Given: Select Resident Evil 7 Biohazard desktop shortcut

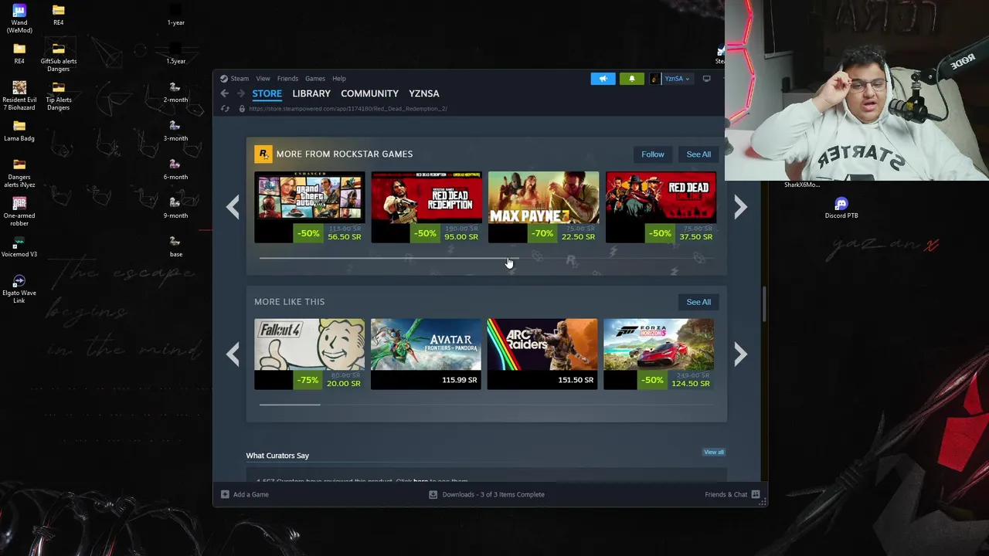Looking at the screenshot, I should pos(19,95).
